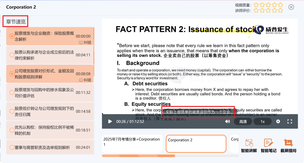Open 智能笔记 smart notes
Image resolution: width=304 pixels, height=163 pixels.
click(x=269, y=146)
